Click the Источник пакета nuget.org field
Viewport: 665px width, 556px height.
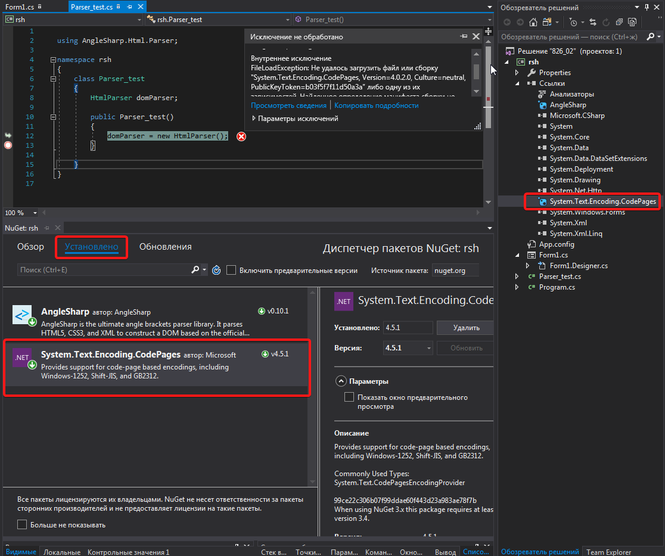coord(455,270)
